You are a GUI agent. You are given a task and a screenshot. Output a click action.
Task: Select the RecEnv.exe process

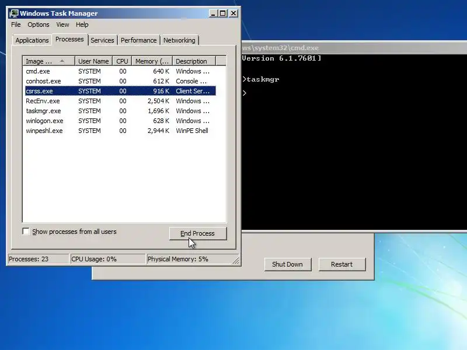(120, 101)
